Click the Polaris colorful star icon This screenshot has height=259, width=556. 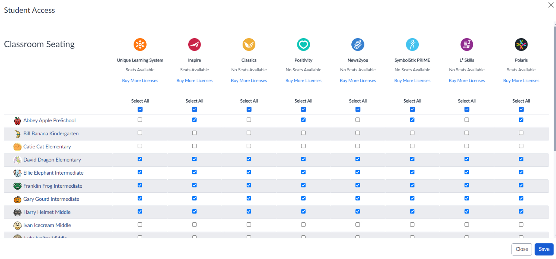click(521, 44)
